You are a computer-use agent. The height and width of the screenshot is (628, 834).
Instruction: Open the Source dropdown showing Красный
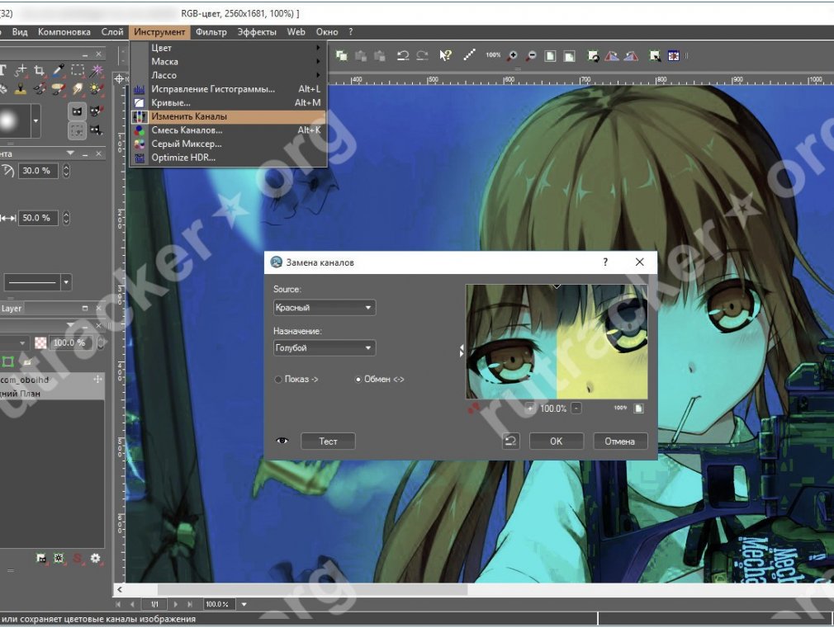pos(325,307)
